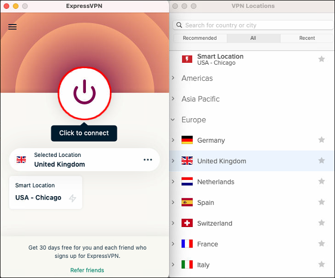Expand Spain server locations

[173, 202]
